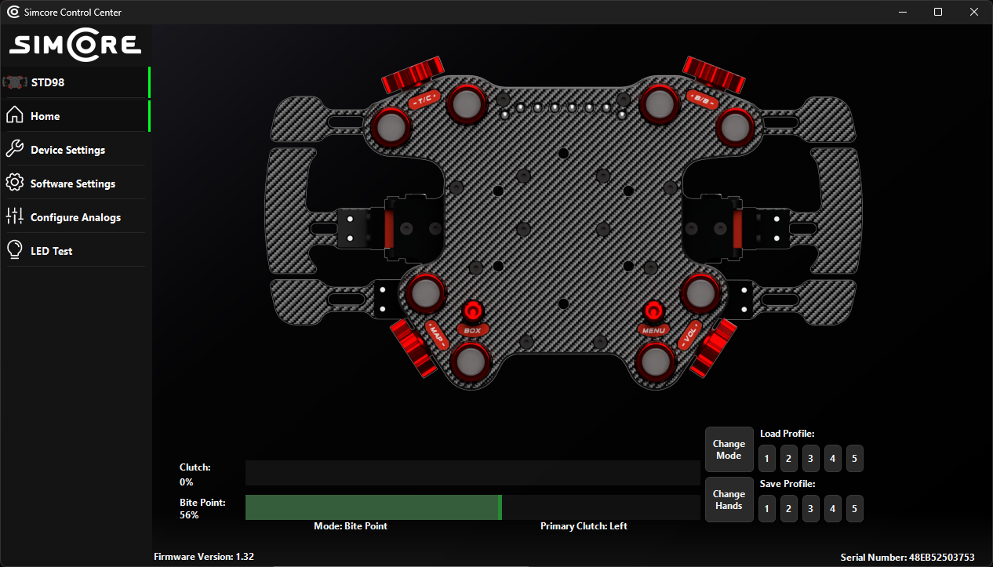The width and height of the screenshot is (993, 567).
Task: Click the far top-right red wheel button
Action: tap(735, 126)
